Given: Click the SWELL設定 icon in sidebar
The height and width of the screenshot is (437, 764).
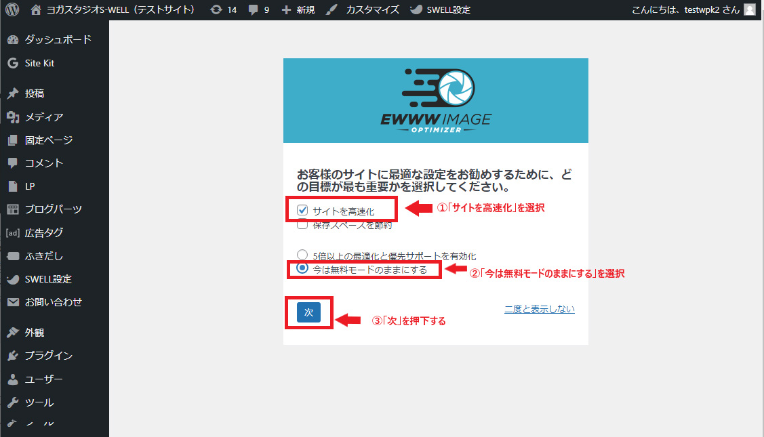Looking at the screenshot, I should tap(13, 279).
